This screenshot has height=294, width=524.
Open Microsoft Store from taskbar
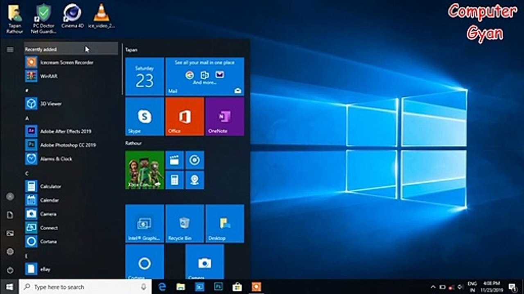pyautogui.click(x=237, y=287)
